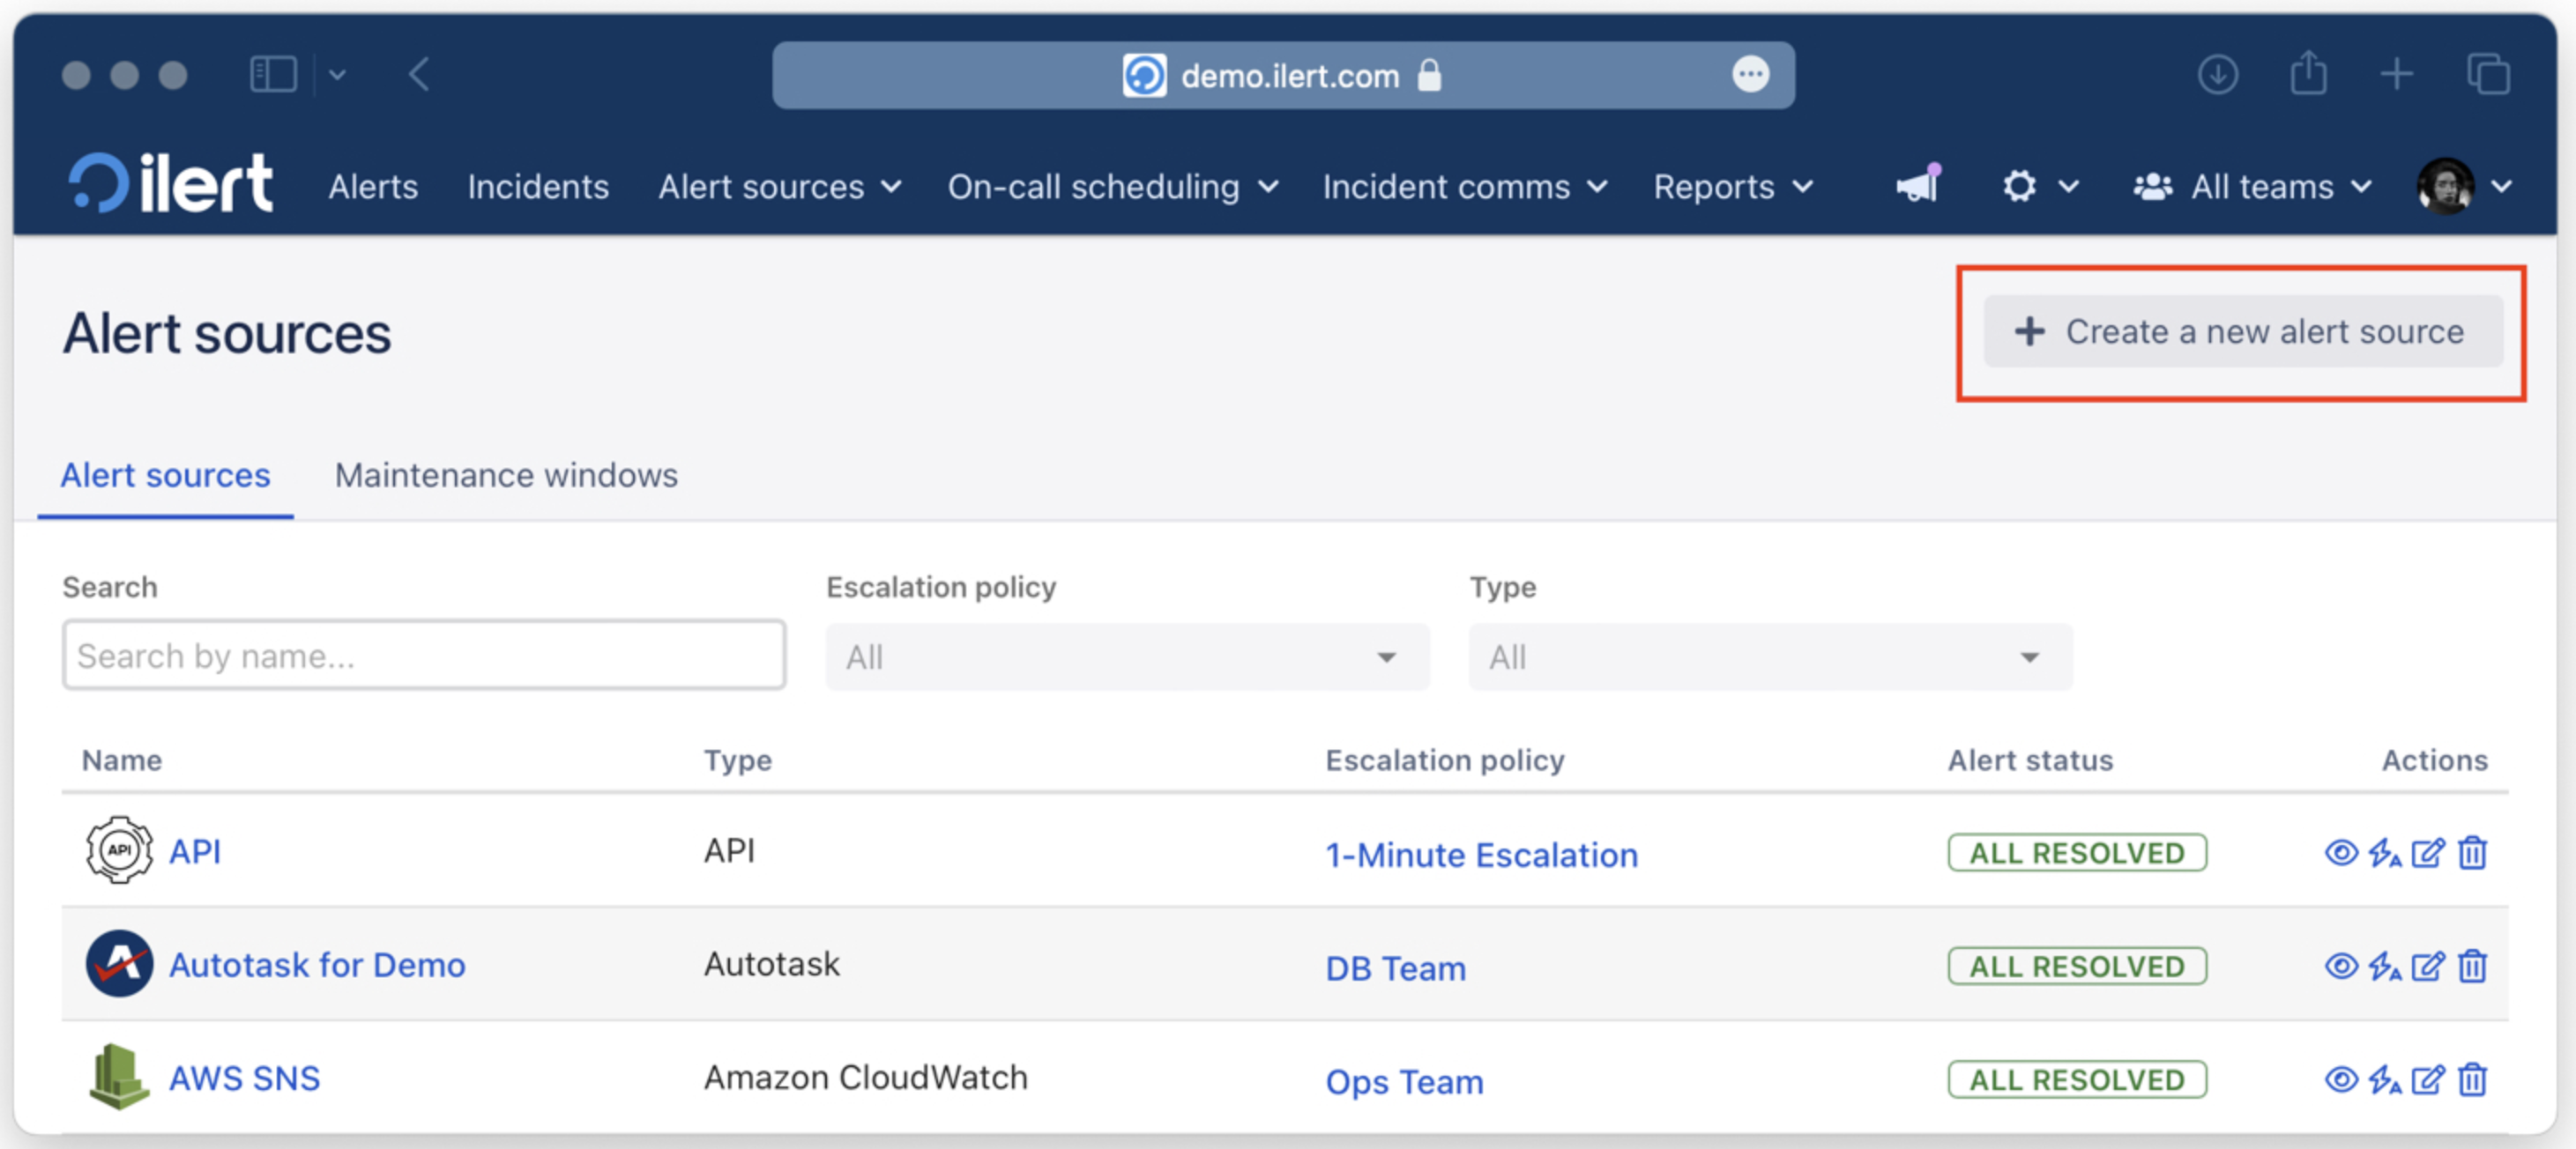Click the Safari downloads icon
Viewport: 2576px width, 1149px height.
click(x=2217, y=74)
